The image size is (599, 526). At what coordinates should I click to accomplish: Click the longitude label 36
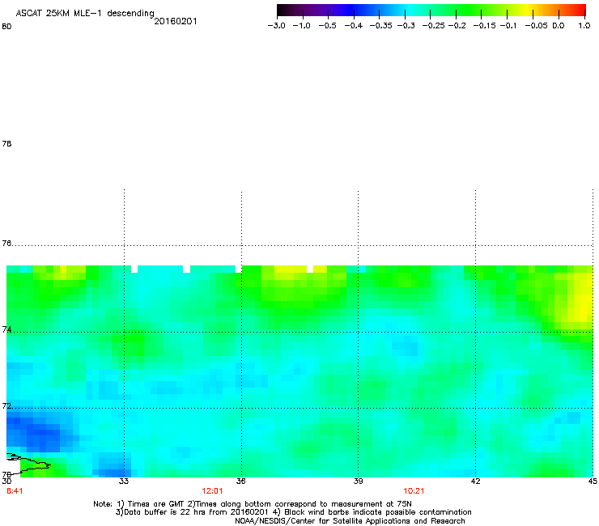pyautogui.click(x=241, y=481)
